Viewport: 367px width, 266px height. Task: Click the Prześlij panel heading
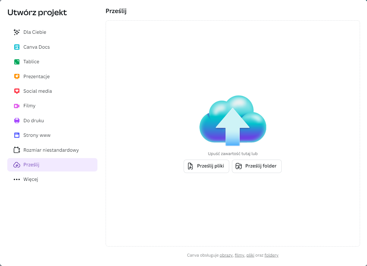click(116, 11)
